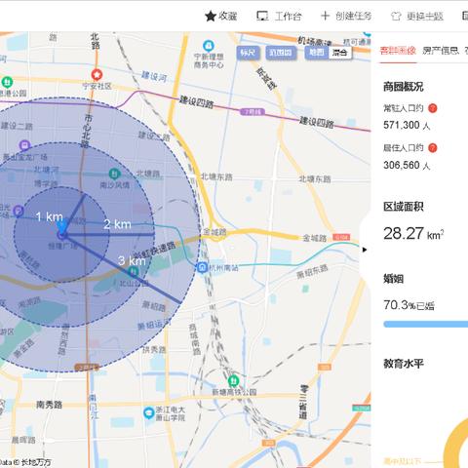The image size is (468, 468).
Task: Click the shirt icon for 更换主题
Action: pyautogui.click(x=395, y=17)
